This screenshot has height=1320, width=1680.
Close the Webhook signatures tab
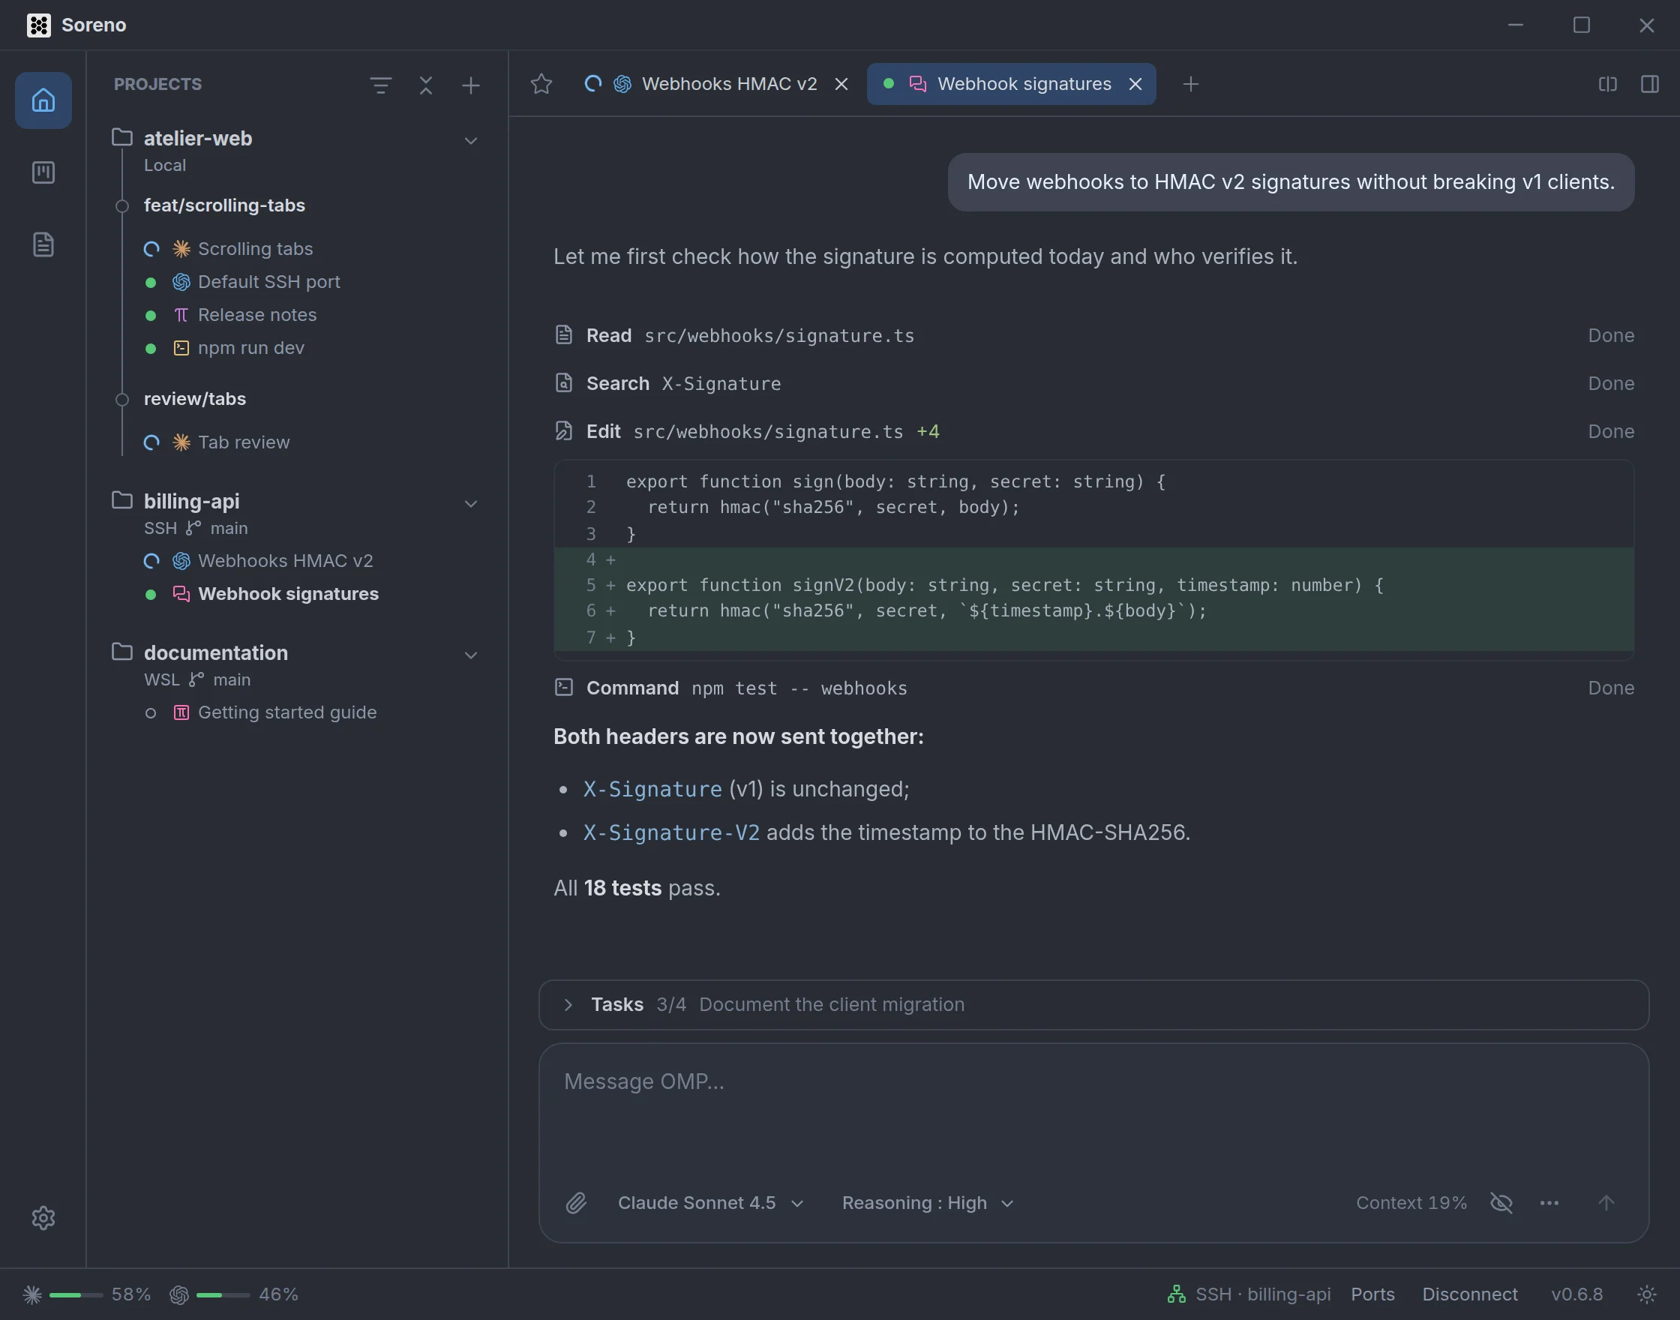point(1135,83)
